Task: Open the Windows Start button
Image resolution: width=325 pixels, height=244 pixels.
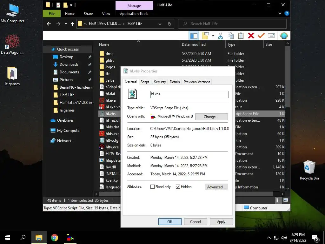Action: [x=8, y=238]
